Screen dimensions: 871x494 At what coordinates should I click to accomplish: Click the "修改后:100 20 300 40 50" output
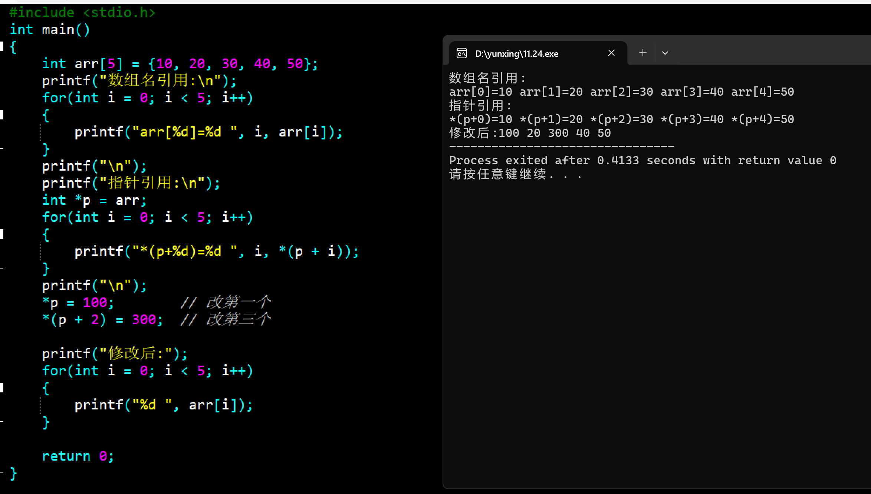tap(530, 133)
